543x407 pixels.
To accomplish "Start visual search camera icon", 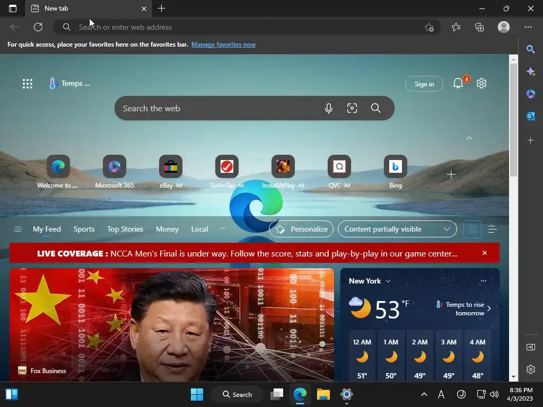I will (352, 108).
